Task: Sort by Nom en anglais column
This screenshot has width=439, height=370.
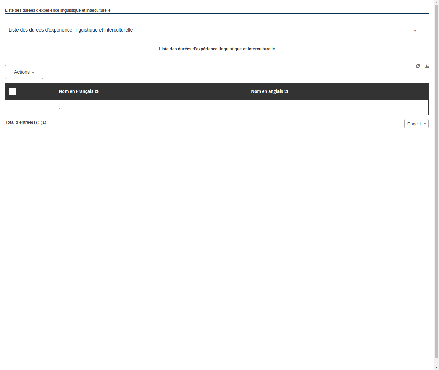Action: click(267, 91)
